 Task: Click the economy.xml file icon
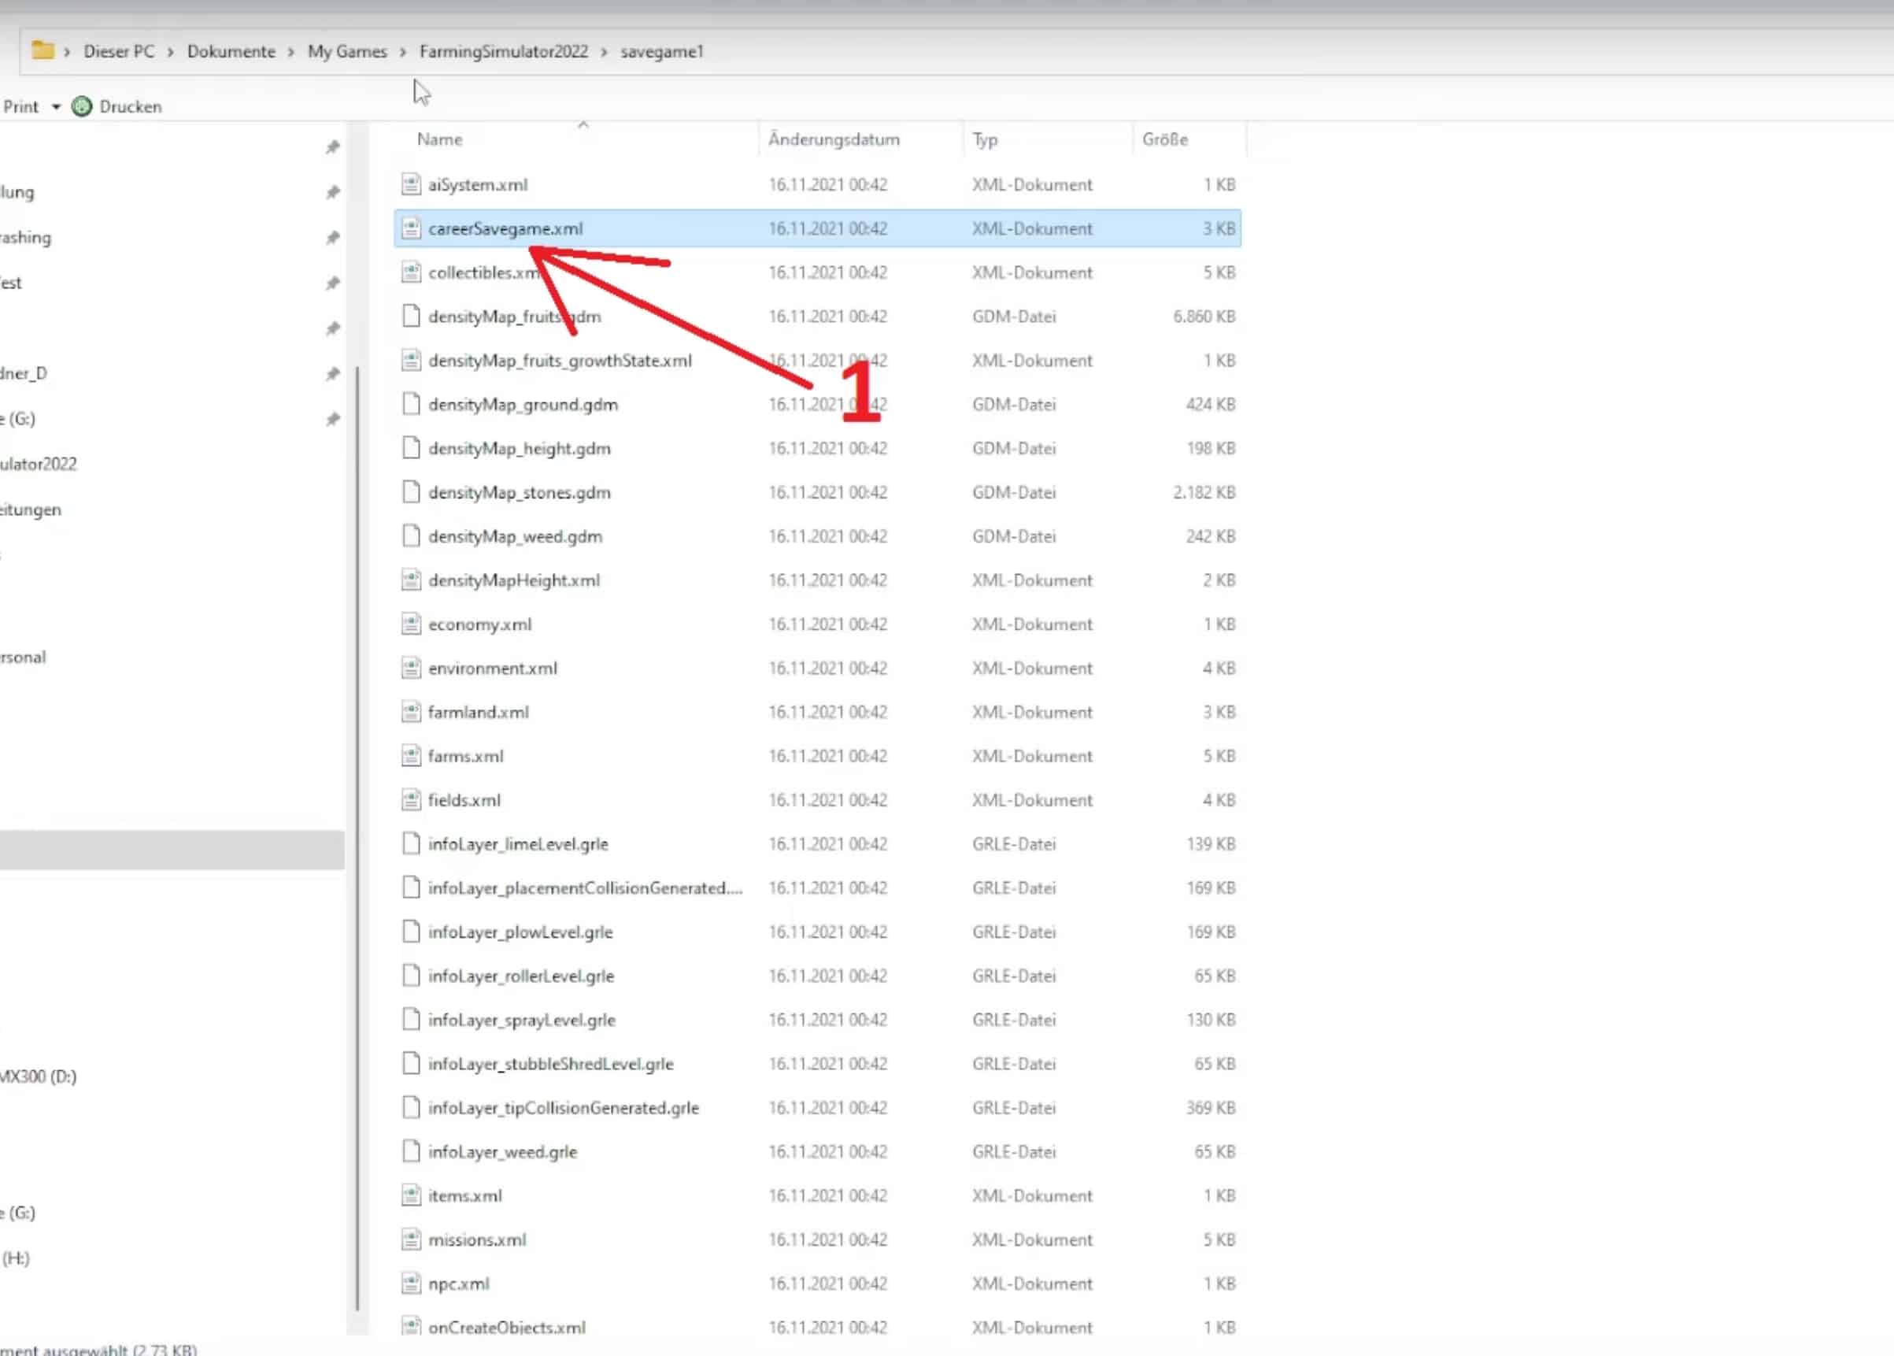pyautogui.click(x=411, y=624)
